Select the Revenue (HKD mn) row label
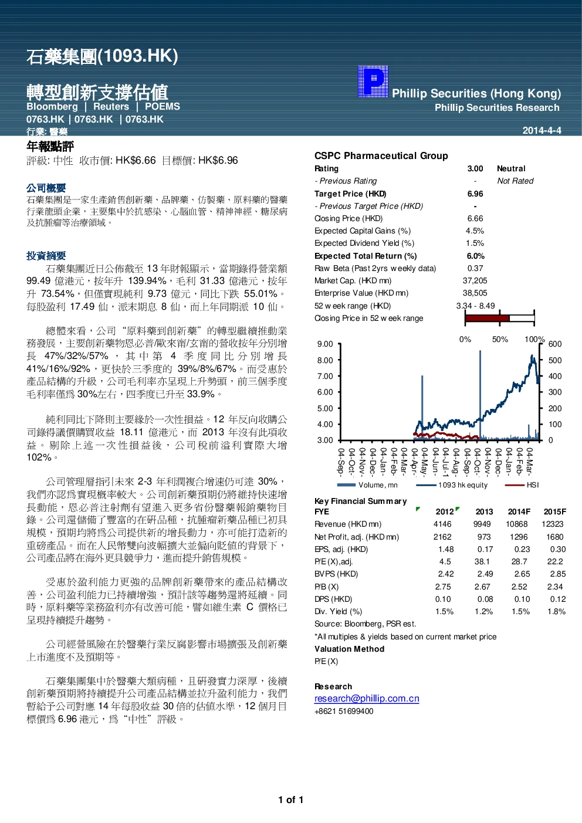 click(348, 524)
